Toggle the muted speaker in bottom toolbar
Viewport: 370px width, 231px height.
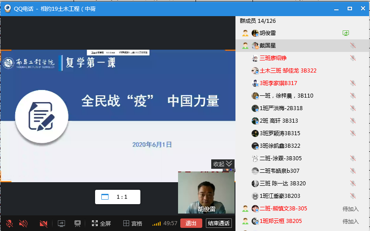[23, 223]
